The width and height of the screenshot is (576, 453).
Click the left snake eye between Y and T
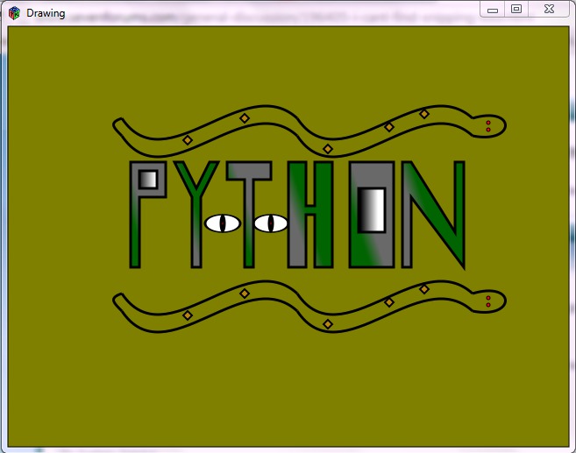(x=223, y=223)
